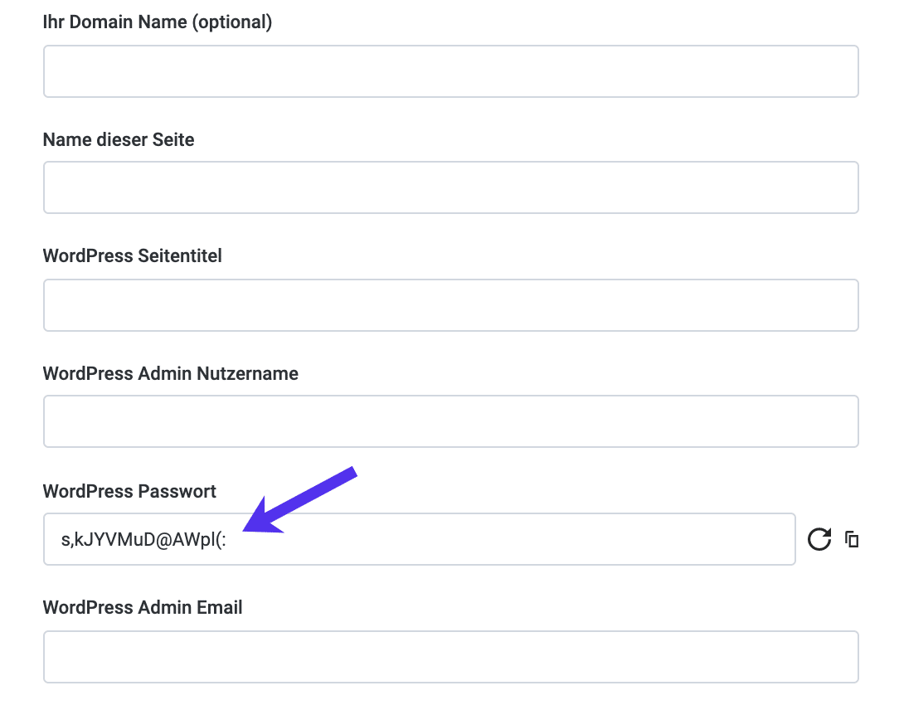This screenshot has width=899, height=705.
Task: Click the "WordPress Passwort" label
Action: pyautogui.click(x=129, y=491)
